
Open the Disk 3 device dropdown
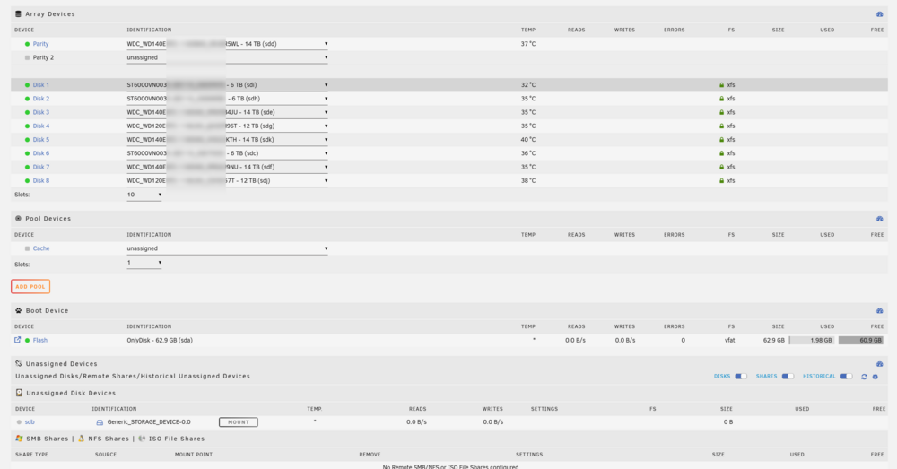tap(227, 113)
